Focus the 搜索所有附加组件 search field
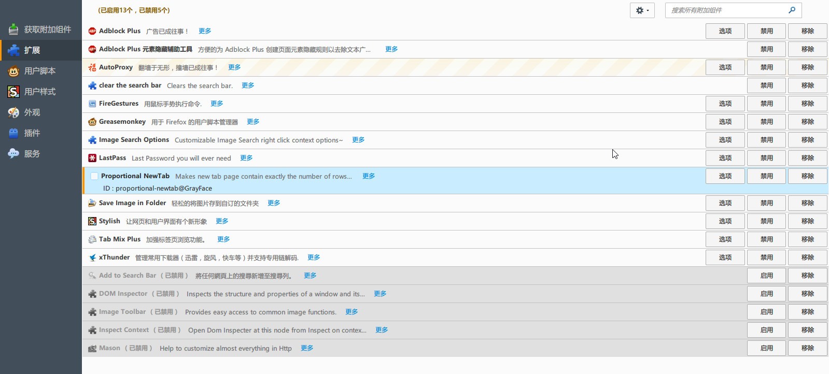 click(x=733, y=10)
